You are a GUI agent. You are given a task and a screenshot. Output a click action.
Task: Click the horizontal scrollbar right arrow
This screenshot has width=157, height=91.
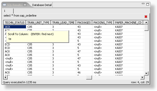[x=142, y=77]
